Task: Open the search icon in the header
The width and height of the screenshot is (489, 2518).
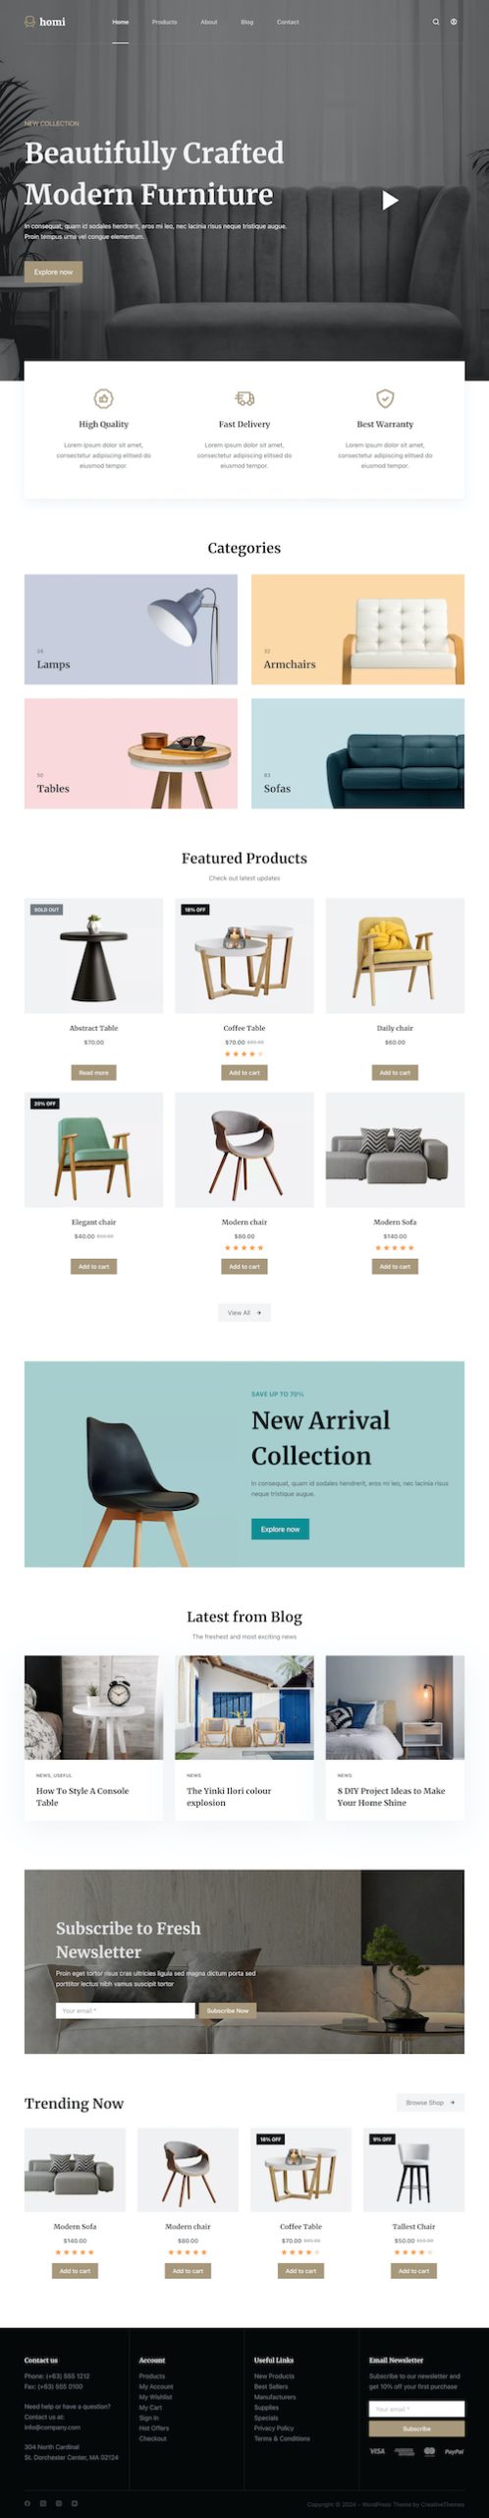Action: point(436,22)
